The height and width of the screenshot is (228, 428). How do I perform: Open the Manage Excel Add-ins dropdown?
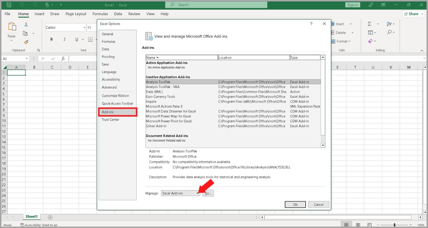(198, 193)
